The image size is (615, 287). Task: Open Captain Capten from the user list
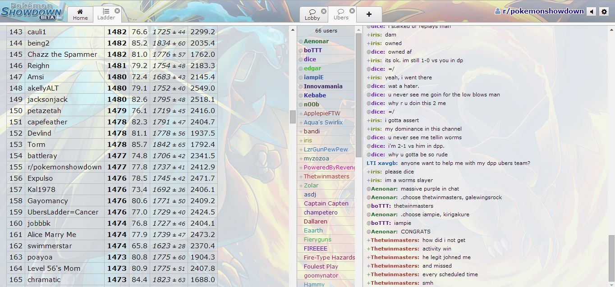(326, 203)
